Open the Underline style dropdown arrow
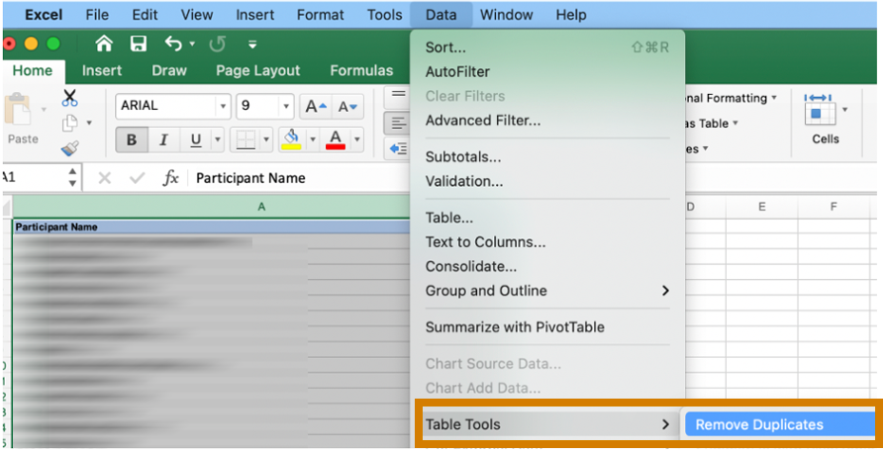The height and width of the screenshot is (453, 884). click(x=218, y=139)
